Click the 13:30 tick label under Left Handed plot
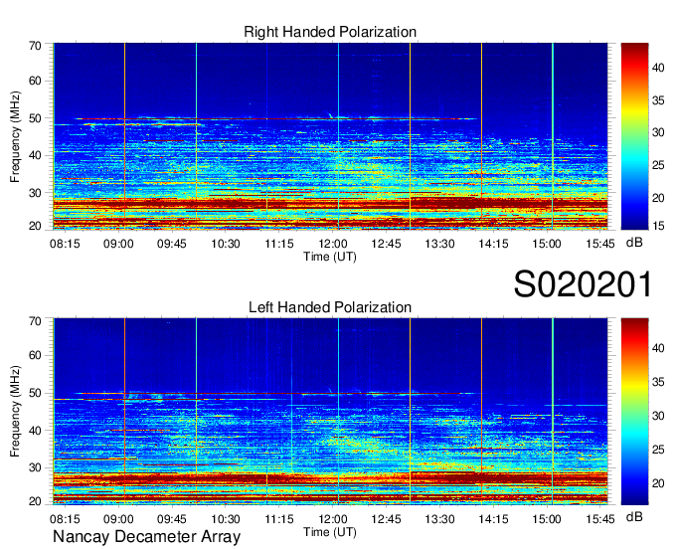 pos(439,519)
